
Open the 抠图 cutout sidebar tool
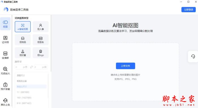pos(5,24)
